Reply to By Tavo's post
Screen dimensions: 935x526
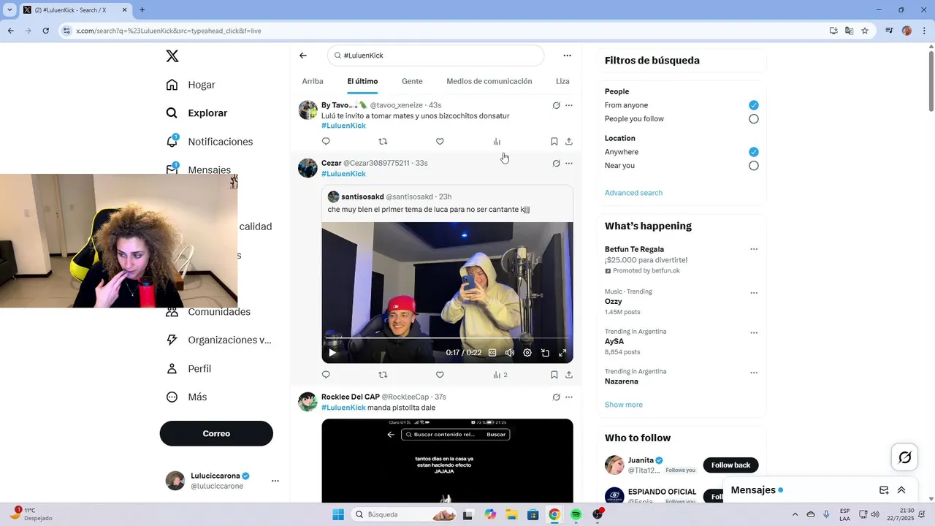[x=326, y=142]
